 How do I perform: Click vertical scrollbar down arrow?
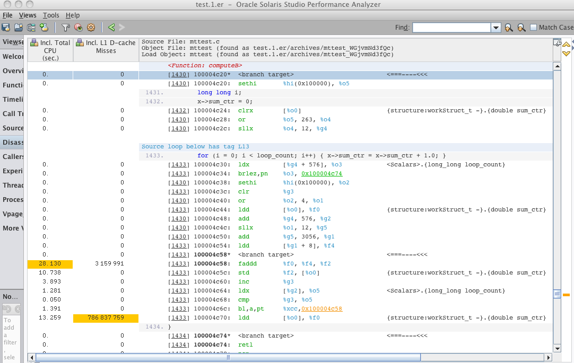557,348
